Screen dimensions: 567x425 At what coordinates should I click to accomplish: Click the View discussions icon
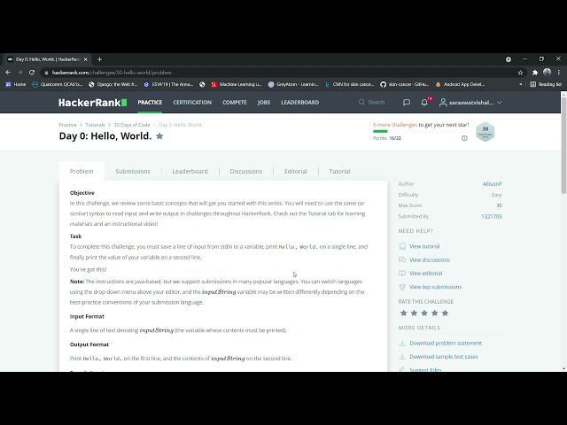point(402,259)
